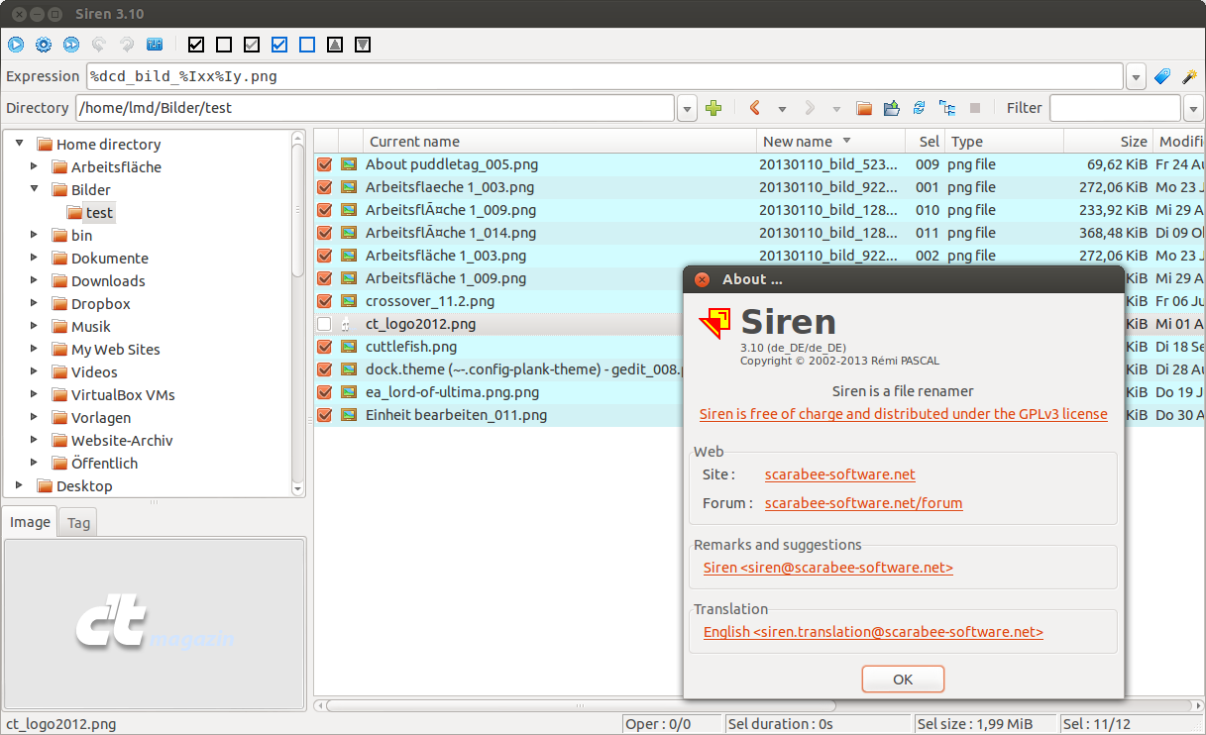This screenshot has height=735, width=1206.
Task: Uncheck About puddletag_005.png checkbox
Action: [324, 164]
